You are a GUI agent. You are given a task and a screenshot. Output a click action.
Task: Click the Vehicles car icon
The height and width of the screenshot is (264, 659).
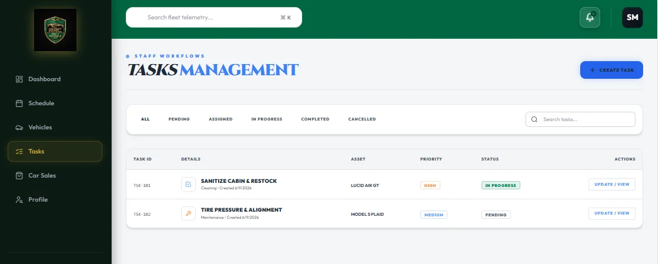(x=19, y=128)
